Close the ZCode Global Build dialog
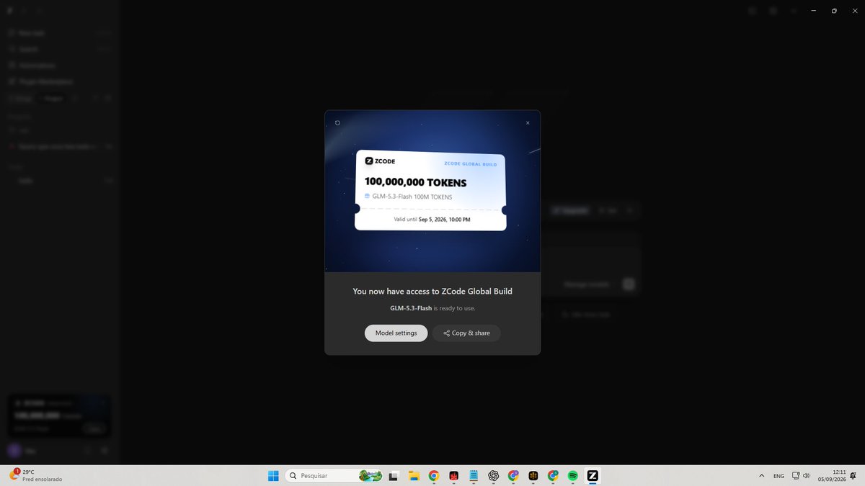The width and height of the screenshot is (865, 486). [528, 123]
